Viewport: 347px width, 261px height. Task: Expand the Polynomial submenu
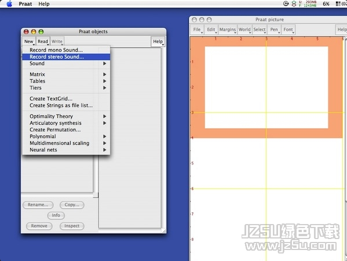coord(66,136)
